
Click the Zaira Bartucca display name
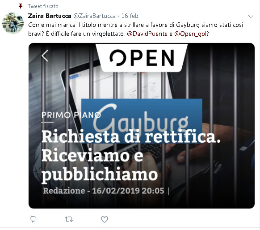click(50, 16)
